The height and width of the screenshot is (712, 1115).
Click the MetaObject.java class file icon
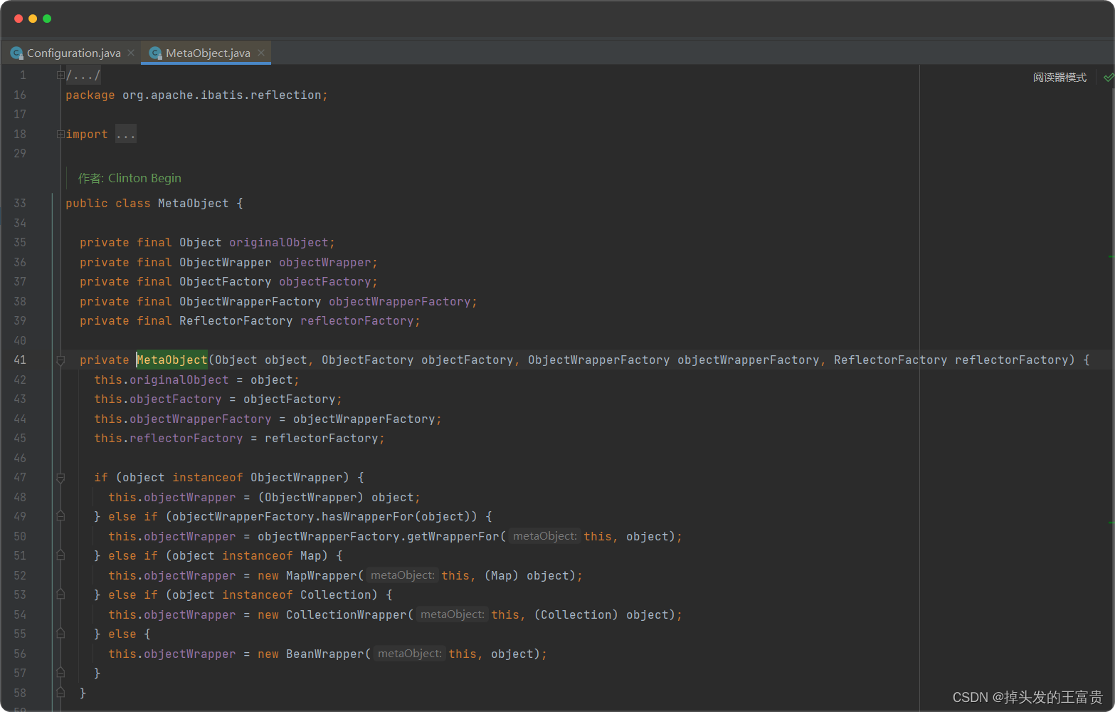pos(155,53)
